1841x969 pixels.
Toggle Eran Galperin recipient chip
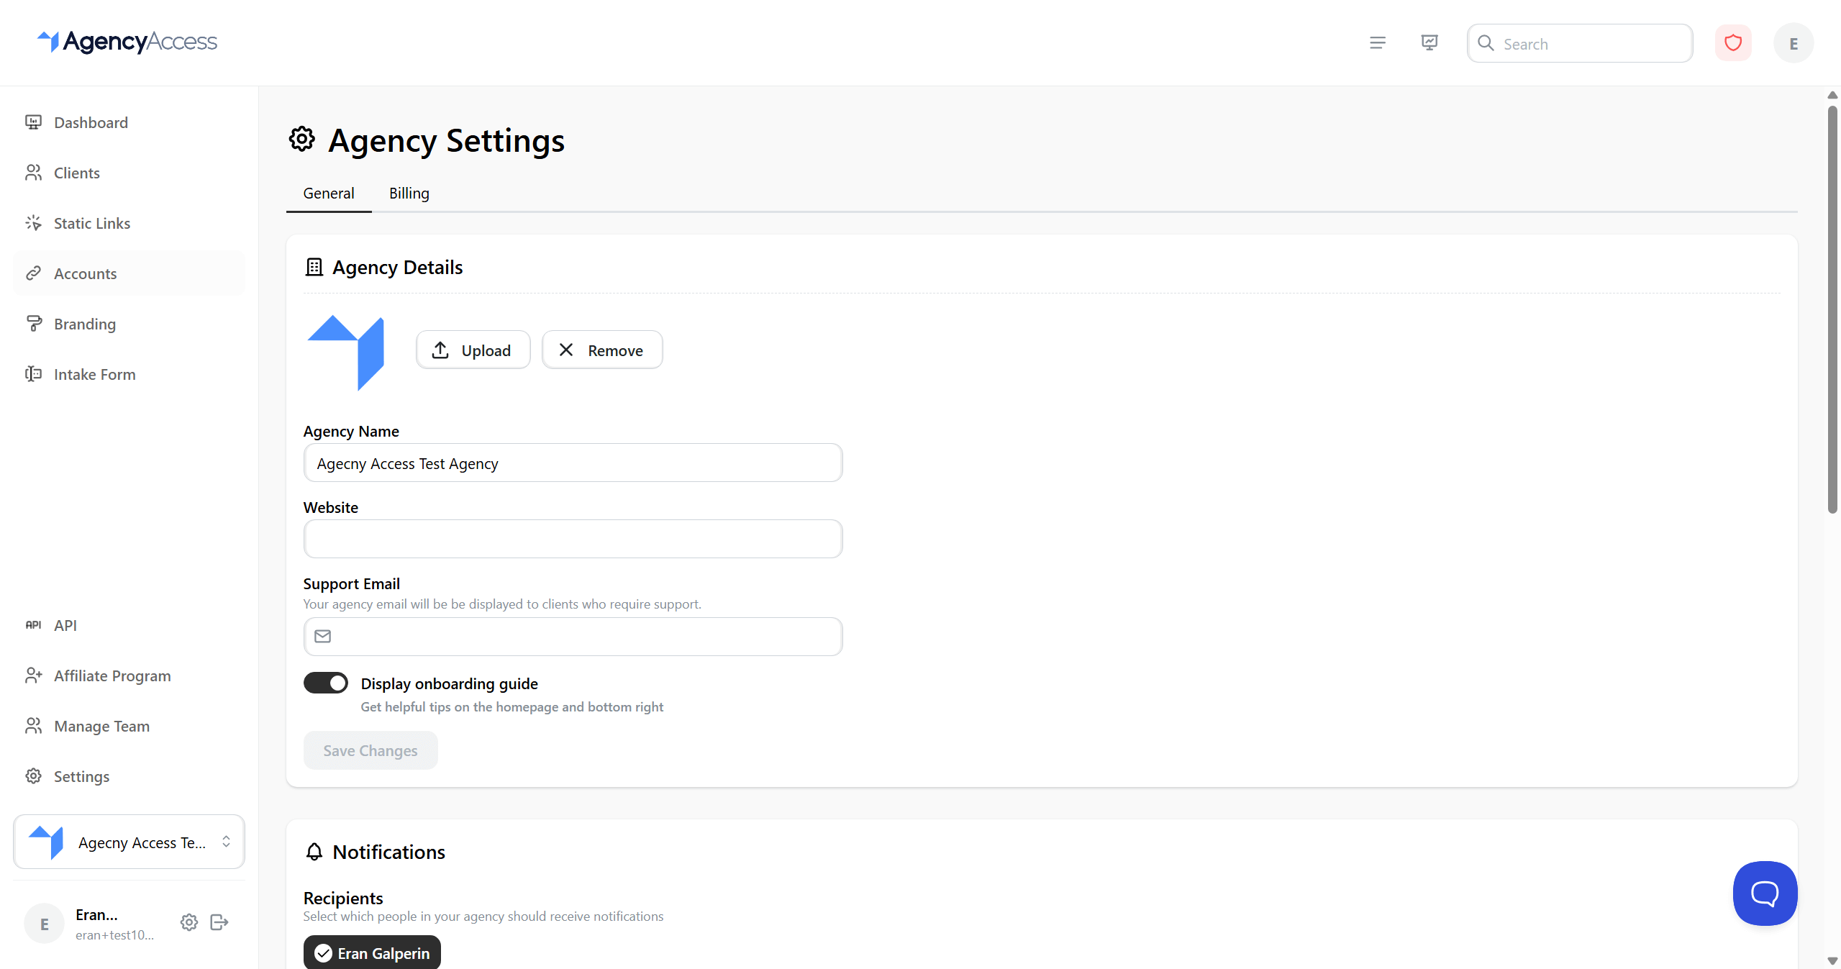point(372,952)
